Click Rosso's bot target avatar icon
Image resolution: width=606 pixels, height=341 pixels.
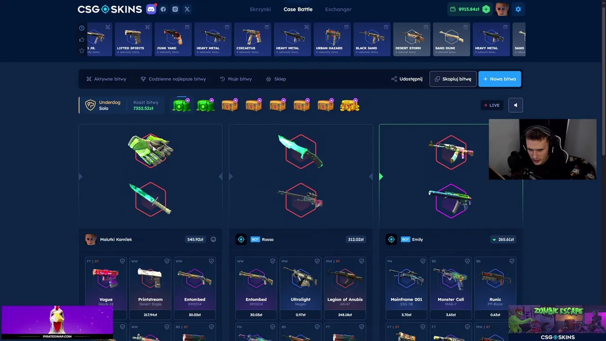(241, 239)
